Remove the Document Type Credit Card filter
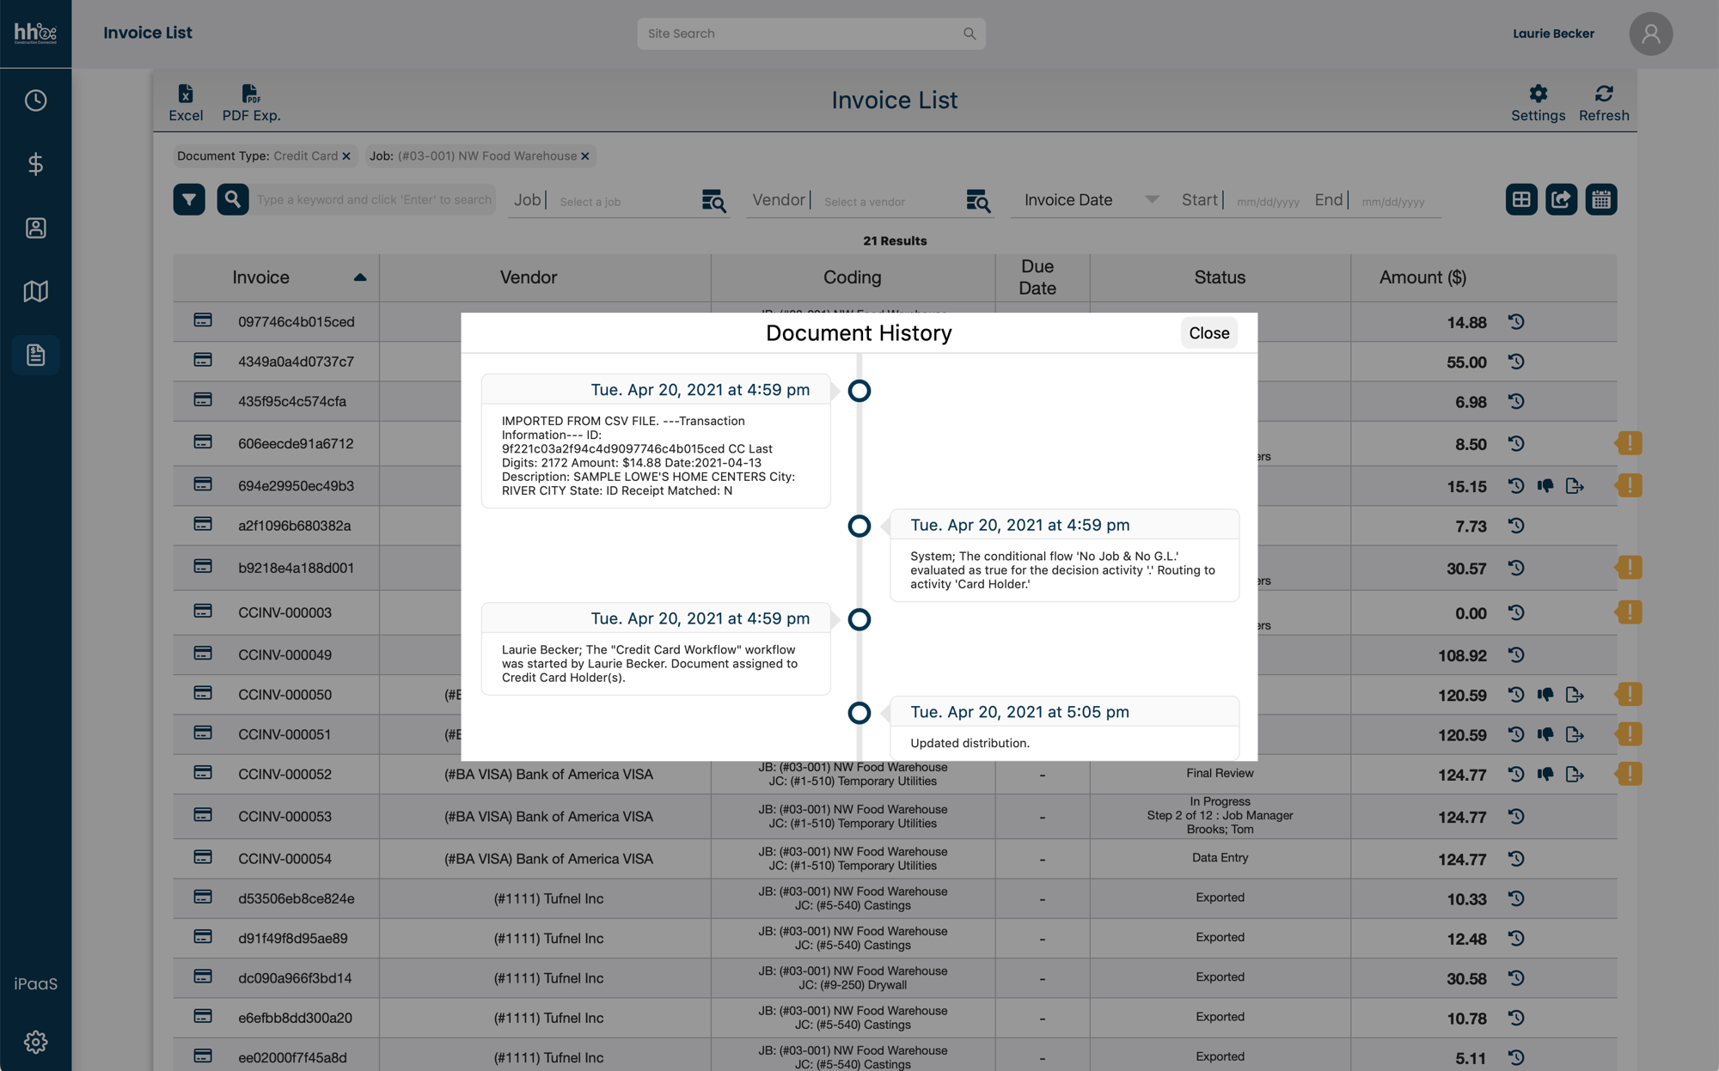The width and height of the screenshot is (1719, 1071). coord(346,156)
